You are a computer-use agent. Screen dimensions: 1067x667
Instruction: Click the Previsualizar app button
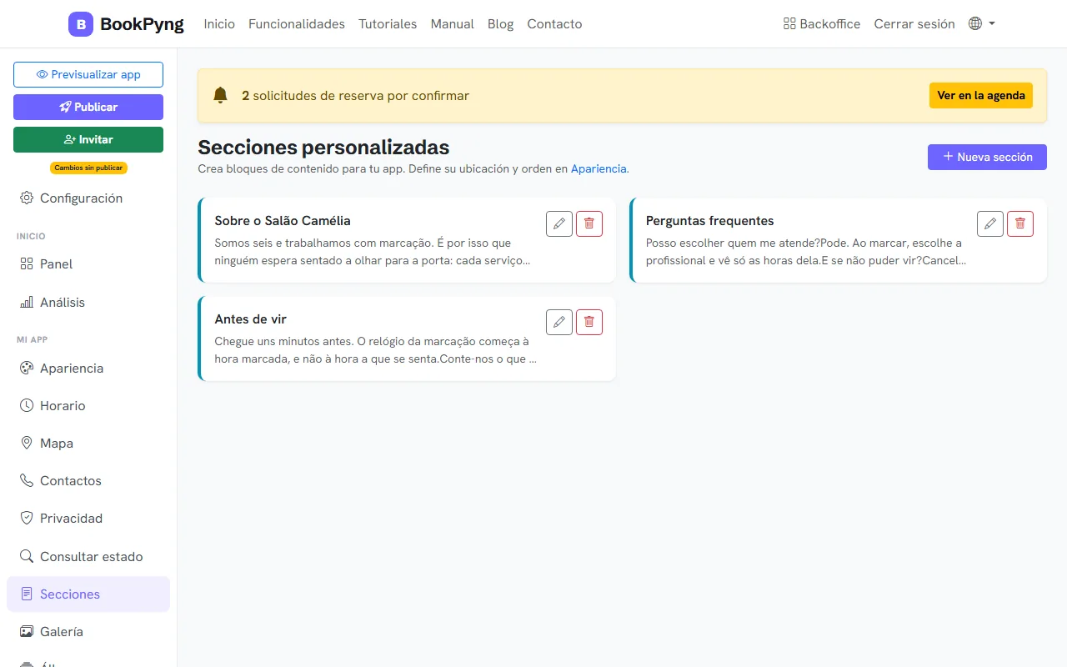coord(88,74)
